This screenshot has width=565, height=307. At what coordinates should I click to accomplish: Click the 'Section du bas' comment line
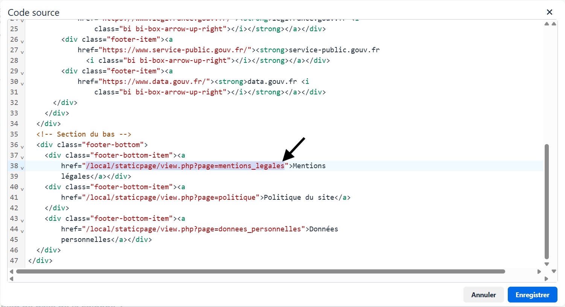pyautogui.click(x=84, y=134)
